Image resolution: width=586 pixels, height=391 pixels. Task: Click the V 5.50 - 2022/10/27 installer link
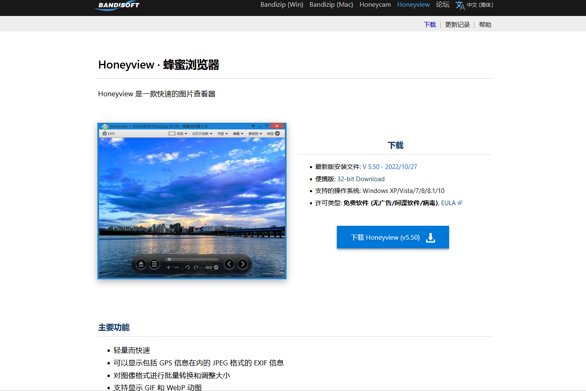(390, 167)
